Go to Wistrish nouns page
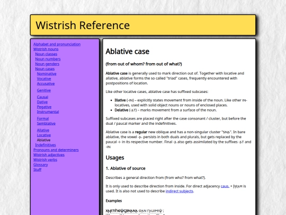 (x=46, y=49)
